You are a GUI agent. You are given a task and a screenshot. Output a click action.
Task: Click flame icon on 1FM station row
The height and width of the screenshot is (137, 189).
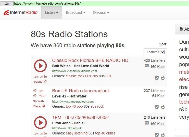[x=163, y=135]
